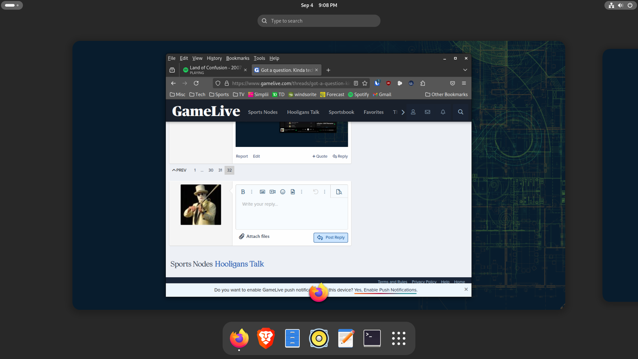The width and height of the screenshot is (638, 359).
Task: Open Brave browser from dock
Action: click(265, 337)
